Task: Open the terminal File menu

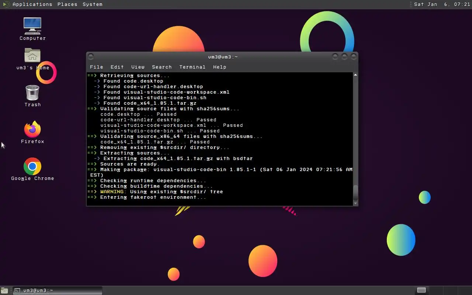Action: (x=97, y=67)
